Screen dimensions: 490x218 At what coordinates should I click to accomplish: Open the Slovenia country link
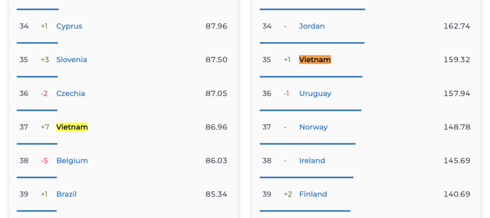(x=72, y=60)
